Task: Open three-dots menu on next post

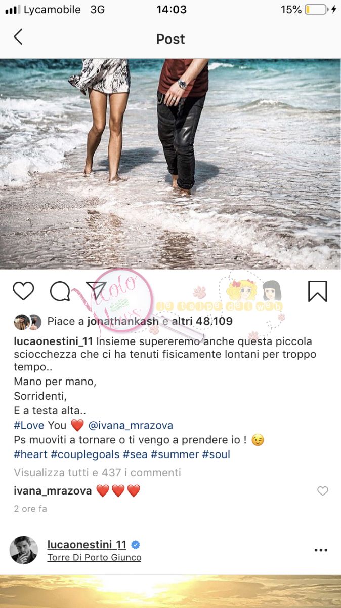Action: pos(321,550)
